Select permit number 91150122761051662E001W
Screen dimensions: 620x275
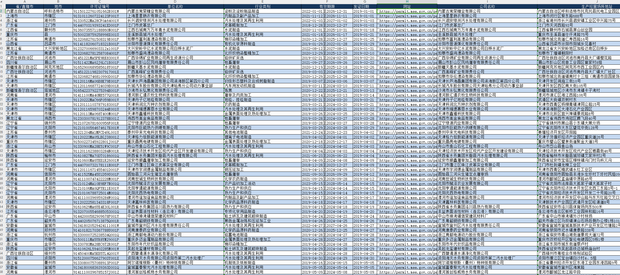pyautogui.click(x=100, y=11)
